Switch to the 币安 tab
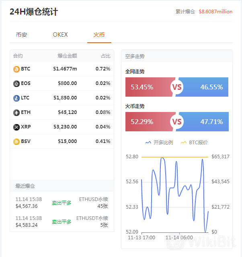Screen dimensions: 242x257 (x=22, y=35)
